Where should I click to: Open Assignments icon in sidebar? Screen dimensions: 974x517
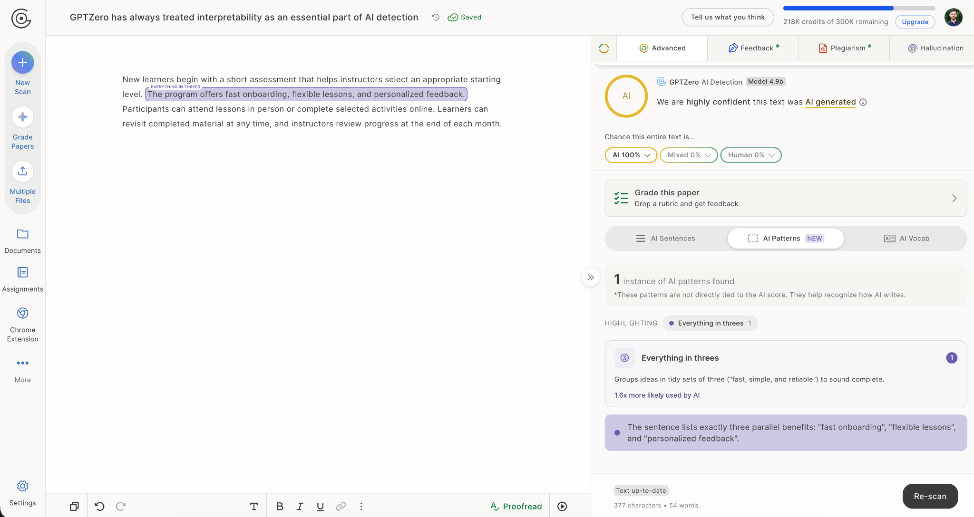pos(22,272)
